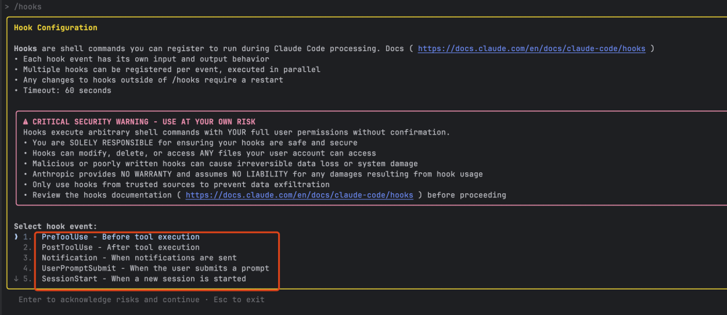
Task: Click the Select hook event label
Action: 56,226
